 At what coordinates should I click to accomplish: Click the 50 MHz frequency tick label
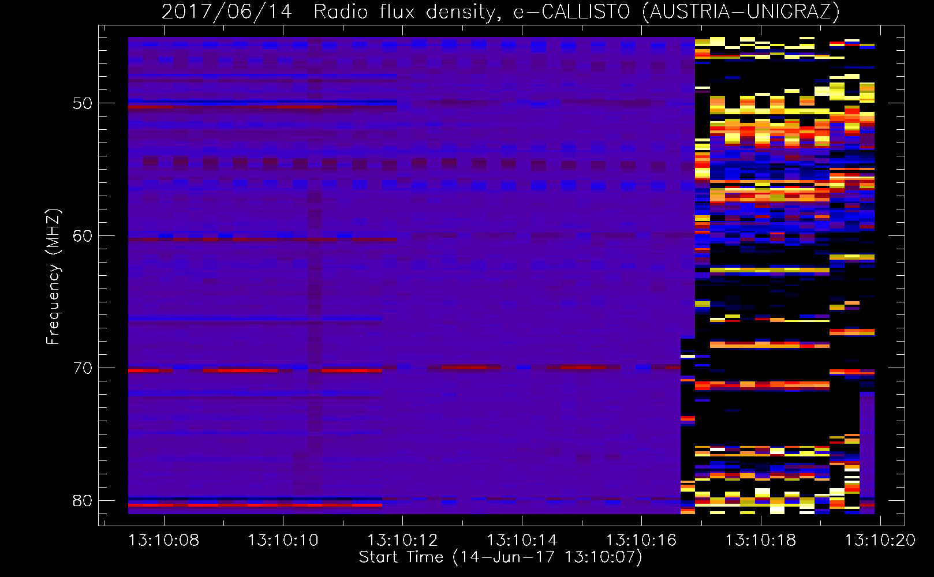tap(83, 103)
